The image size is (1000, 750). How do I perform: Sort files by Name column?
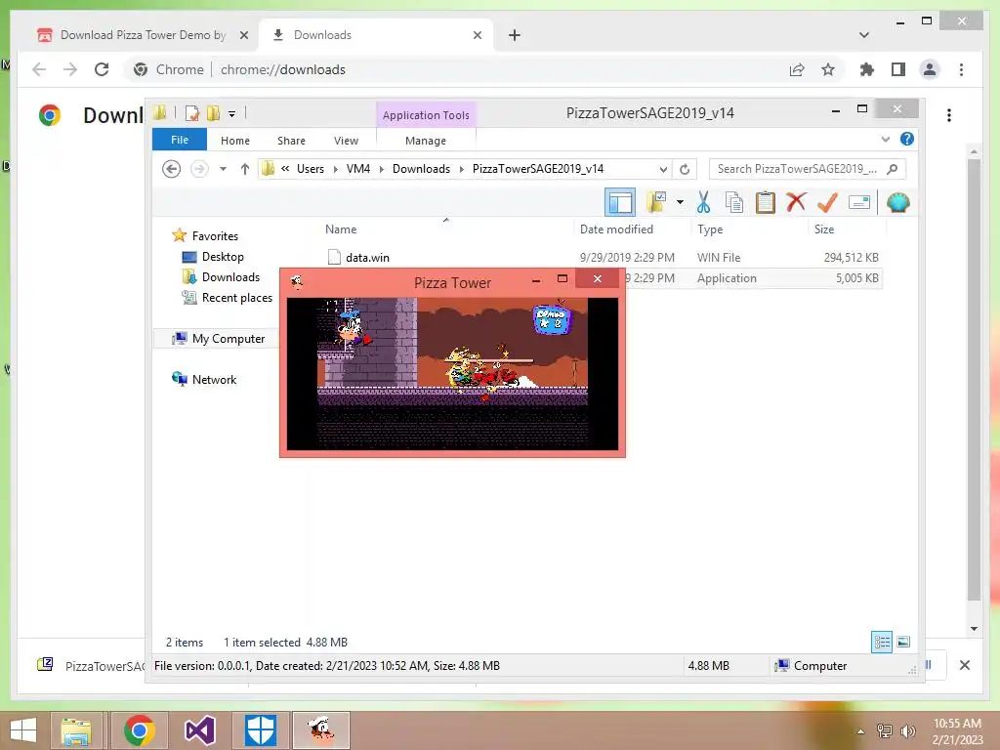pyautogui.click(x=341, y=229)
